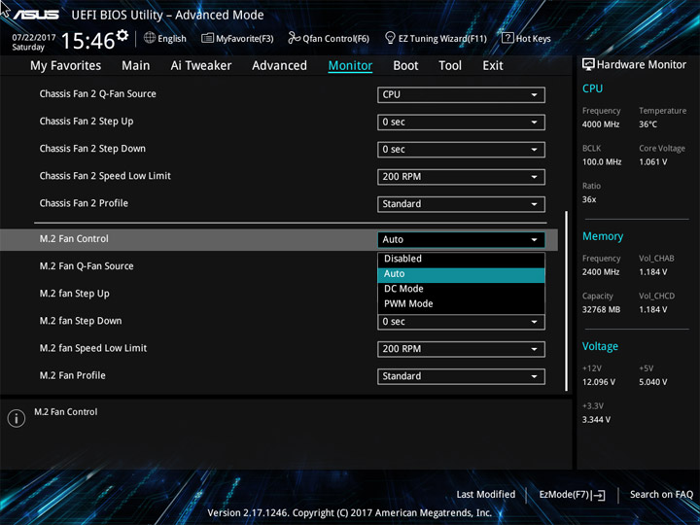Switch to Boot tab
This screenshot has width=700, height=525.
pyautogui.click(x=405, y=66)
